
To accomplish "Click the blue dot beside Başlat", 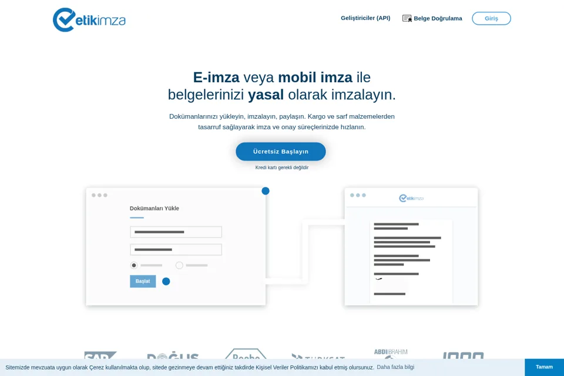I will pos(166,281).
